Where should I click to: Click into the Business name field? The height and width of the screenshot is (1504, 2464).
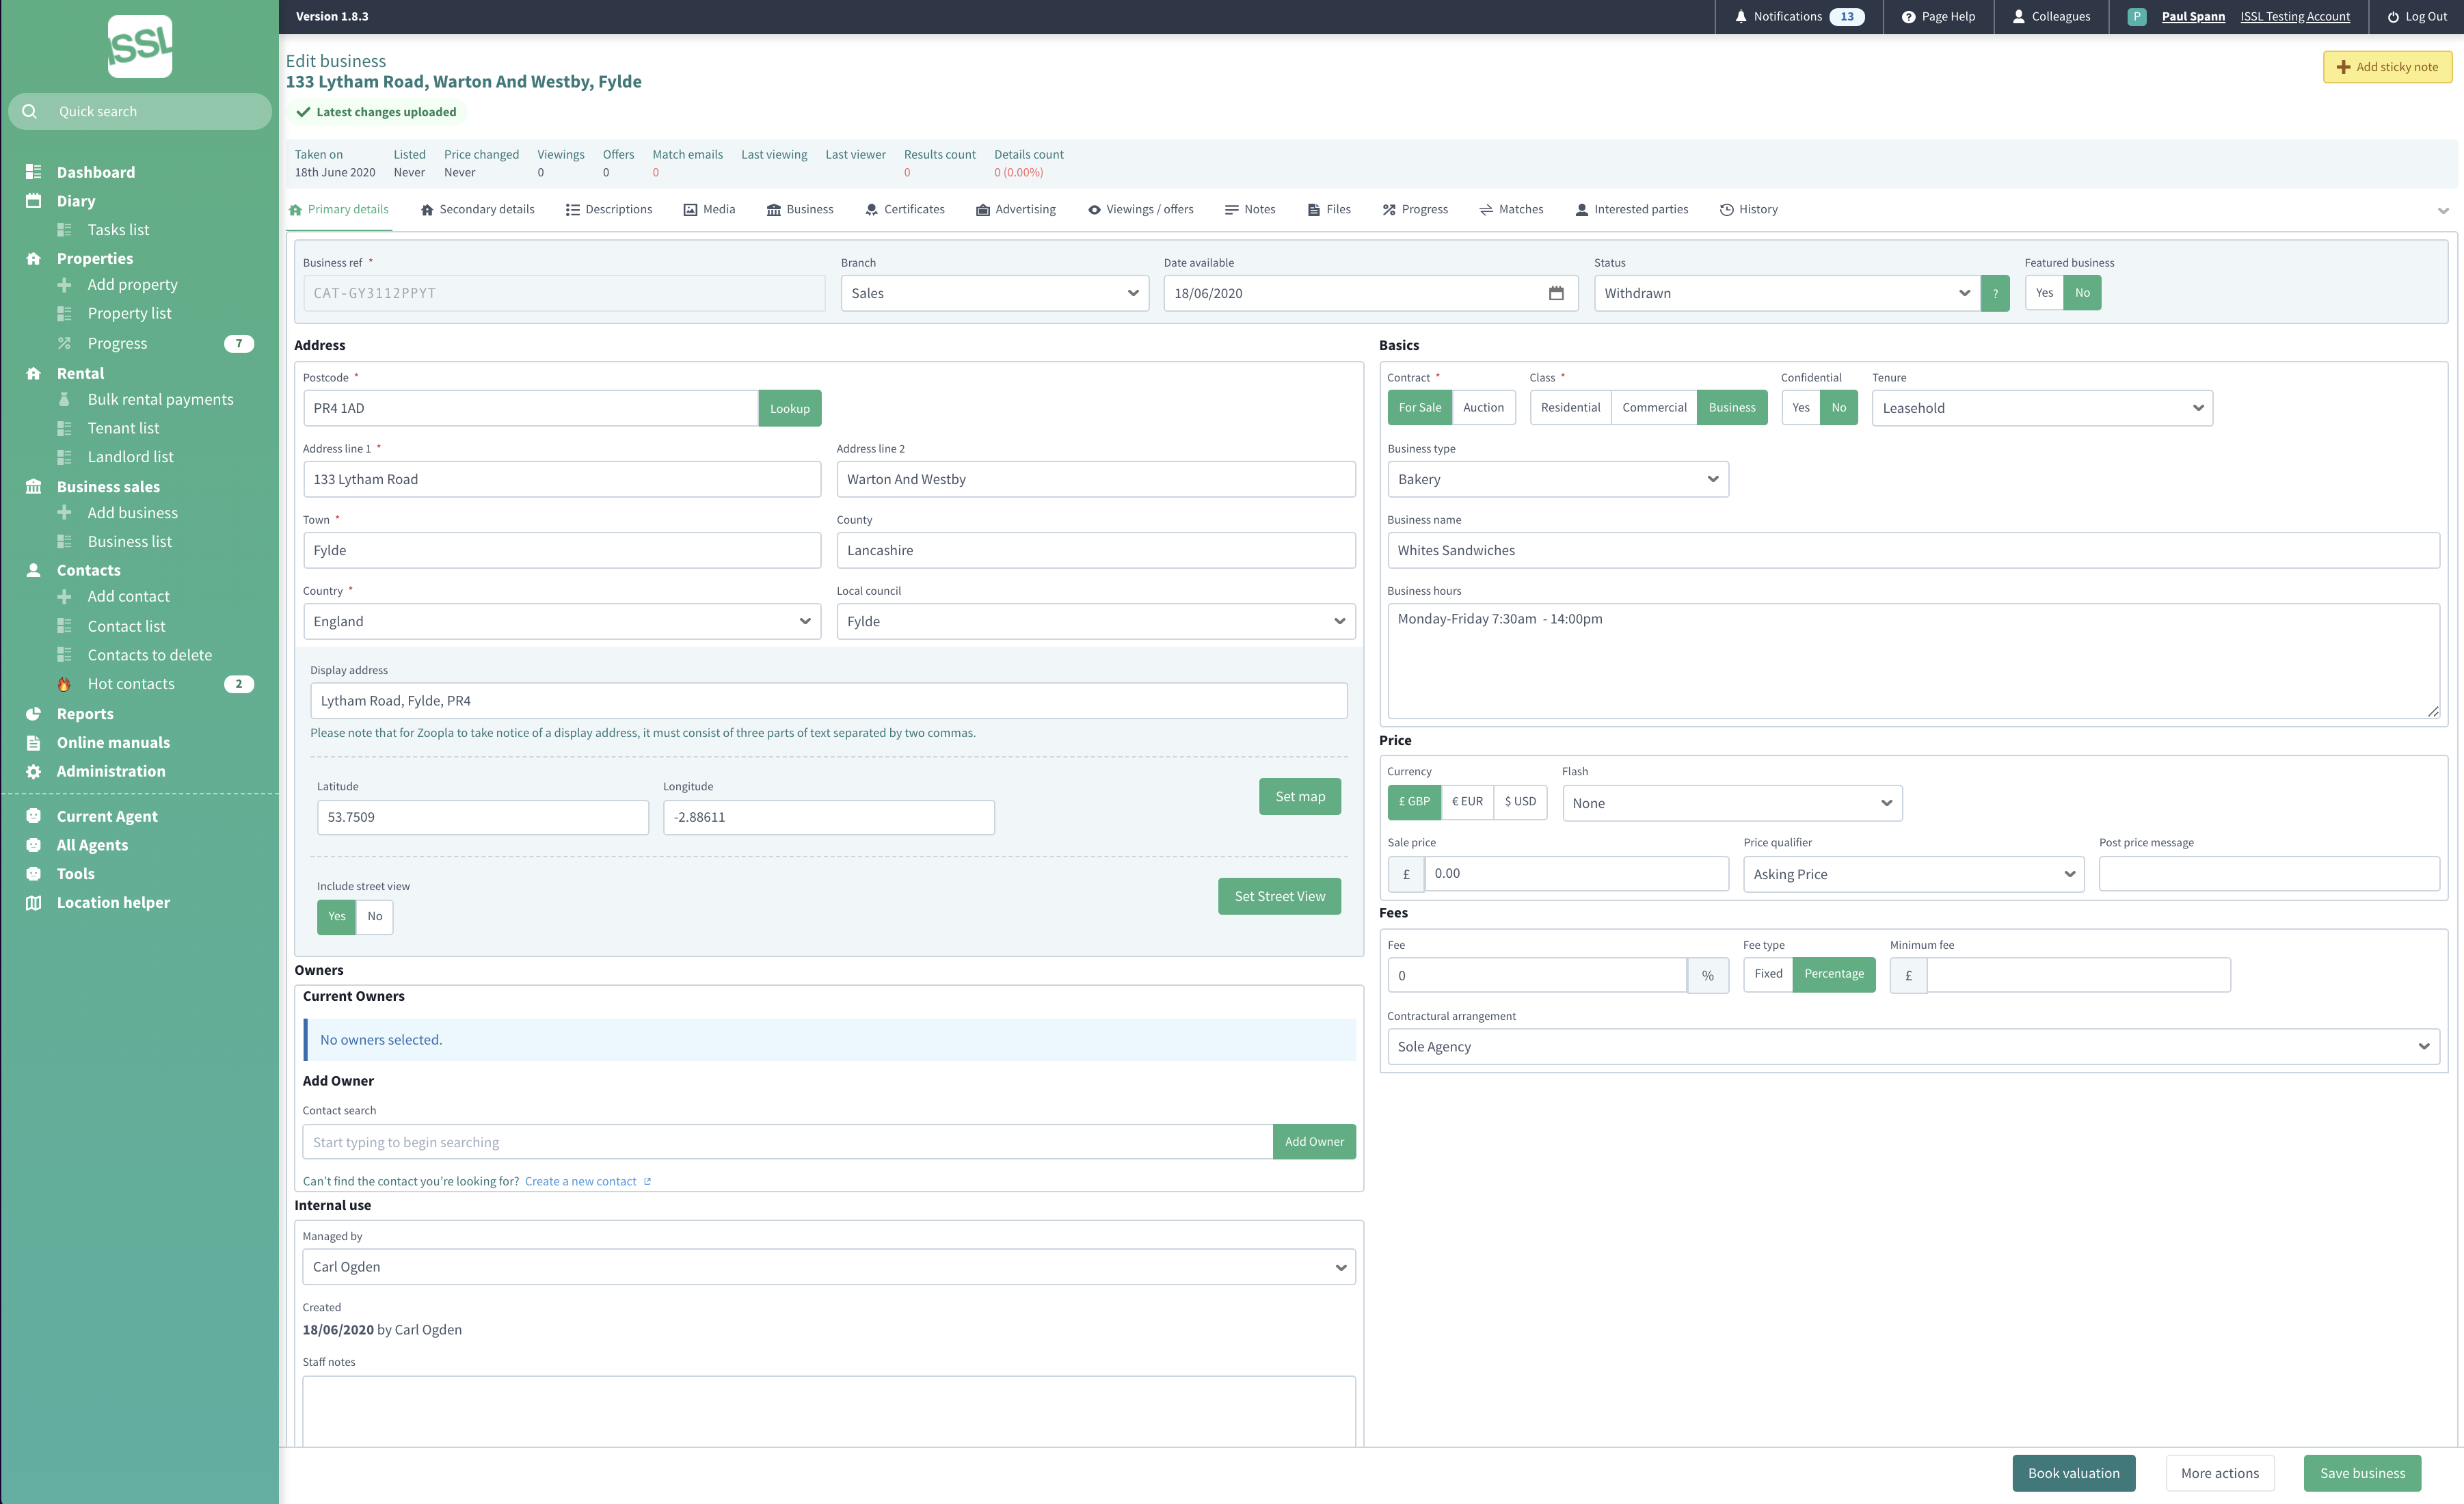[1912, 550]
